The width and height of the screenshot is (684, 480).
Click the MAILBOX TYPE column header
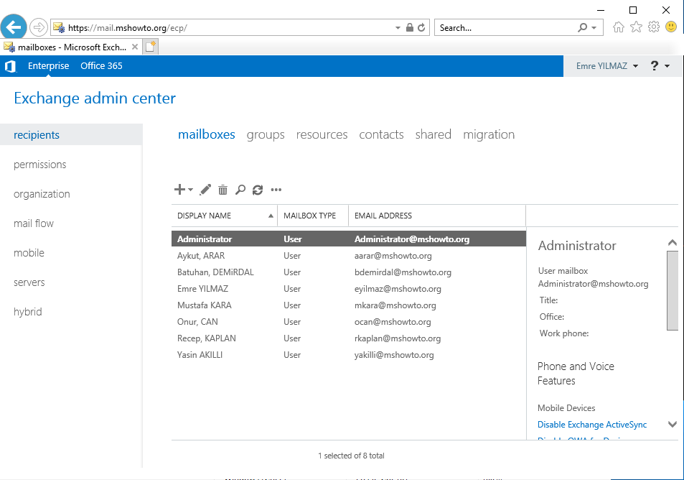point(313,216)
